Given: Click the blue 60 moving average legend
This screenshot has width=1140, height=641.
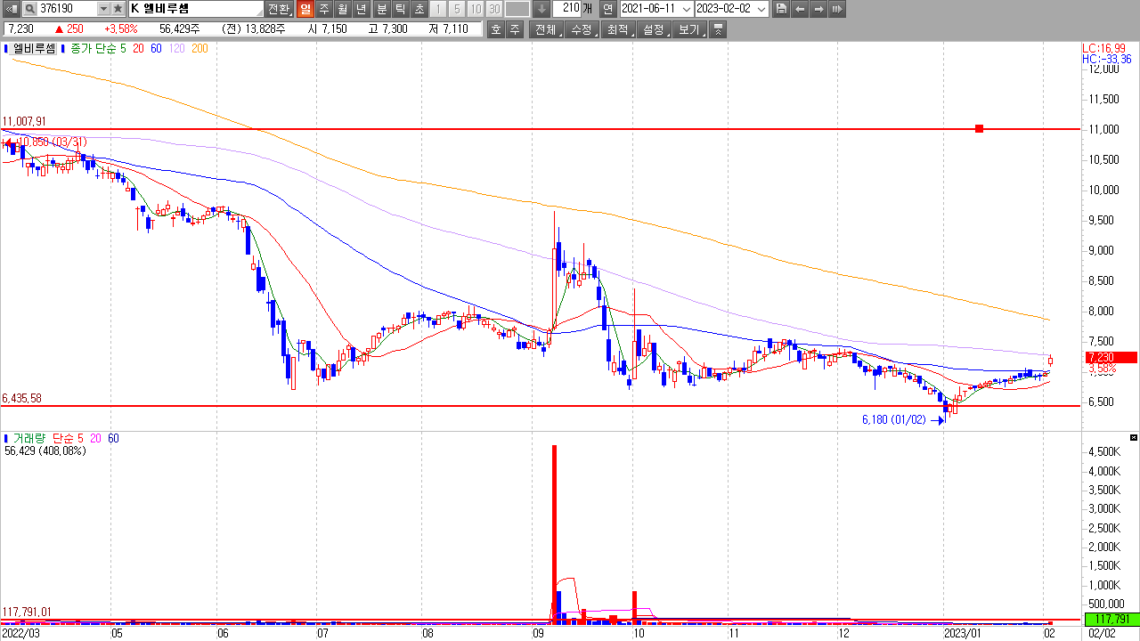Looking at the screenshot, I should pos(156,49).
